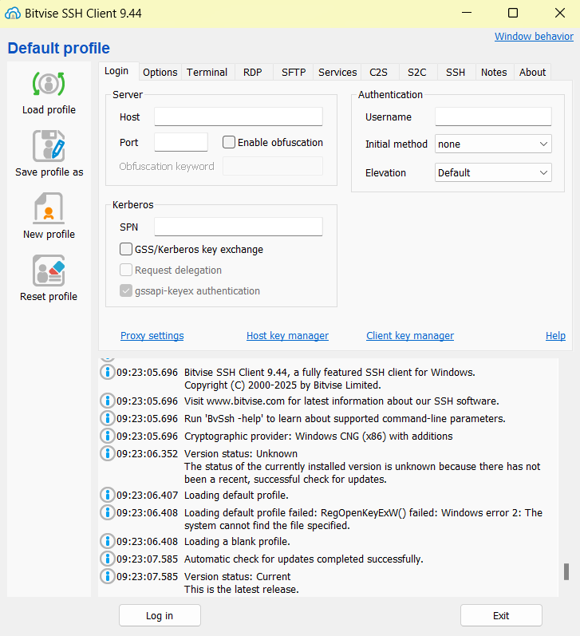The width and height of the screenshot is (580, 636).
Task: Click info icon next to Loading a blank profile
Action: coord(108,541)
